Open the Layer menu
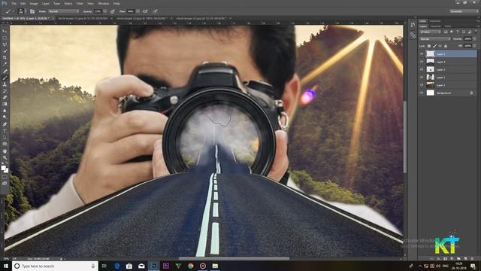Image resolution: width=481 pixels, height=271 pixels. (x=46, y=4)
